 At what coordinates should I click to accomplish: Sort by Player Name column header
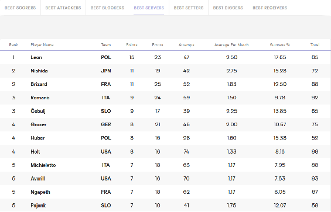click(42, 45)
